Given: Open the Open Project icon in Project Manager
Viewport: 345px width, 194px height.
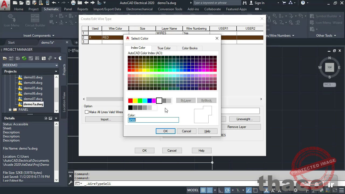Looking at the screenshot, I should (x=5, y=58).
